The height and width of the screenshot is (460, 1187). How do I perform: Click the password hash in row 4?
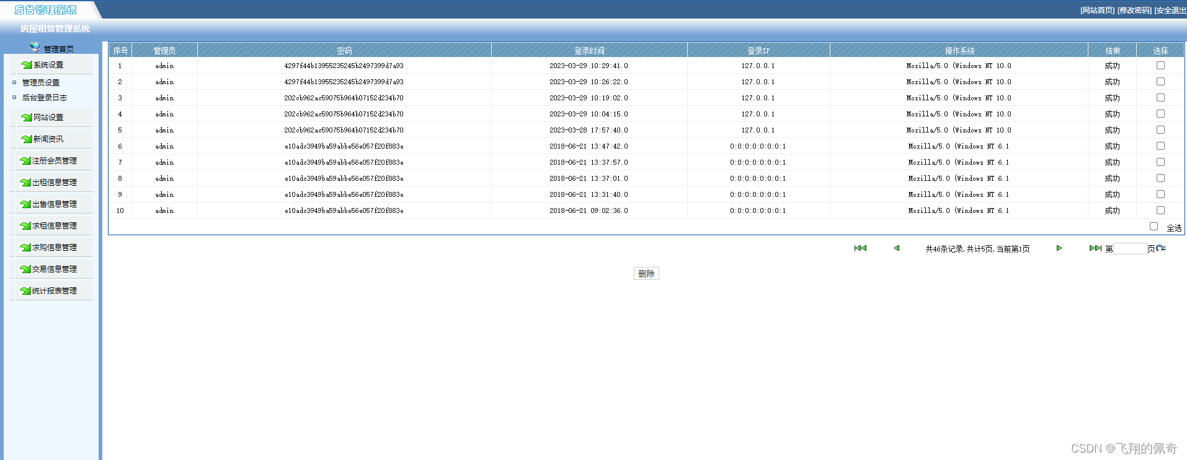[344, 114]
